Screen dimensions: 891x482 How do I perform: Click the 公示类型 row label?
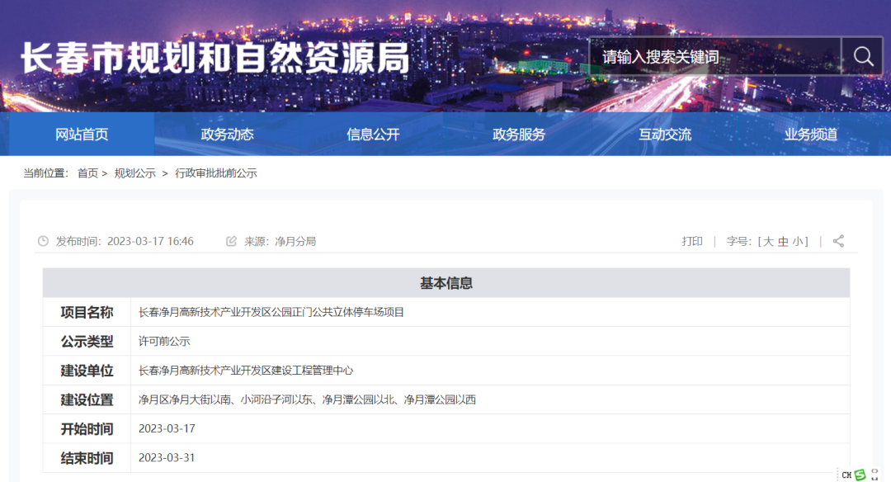(x=87, y=341)
